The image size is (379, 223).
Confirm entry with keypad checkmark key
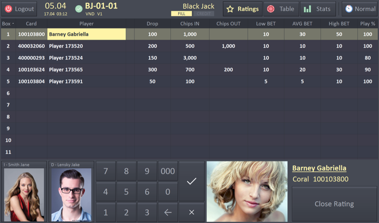coord(191,181)
